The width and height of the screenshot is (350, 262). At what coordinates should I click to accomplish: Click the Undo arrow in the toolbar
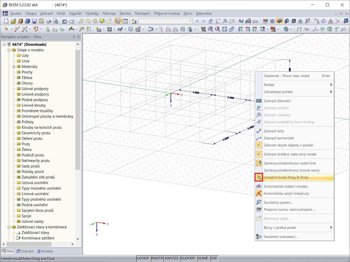[x=65, y=21]
